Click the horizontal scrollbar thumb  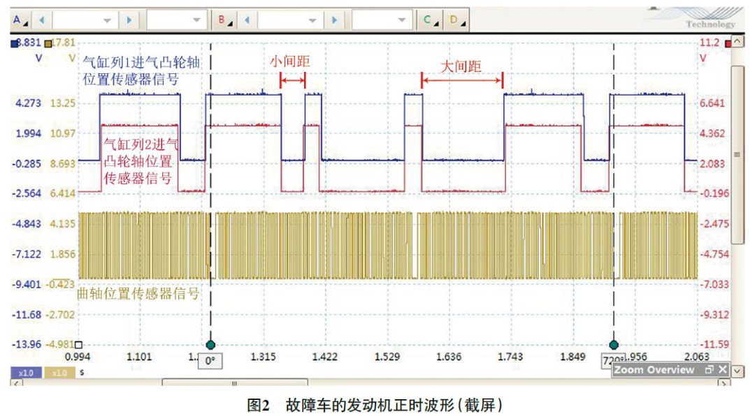pyautogui.click(x=234, y=383)
